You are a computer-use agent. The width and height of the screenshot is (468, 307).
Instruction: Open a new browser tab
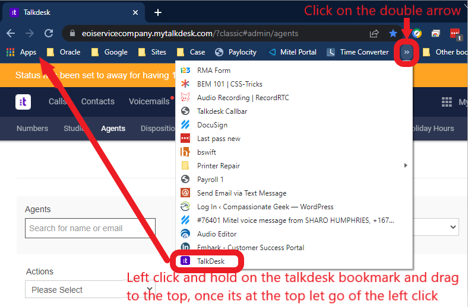(158, 12)
